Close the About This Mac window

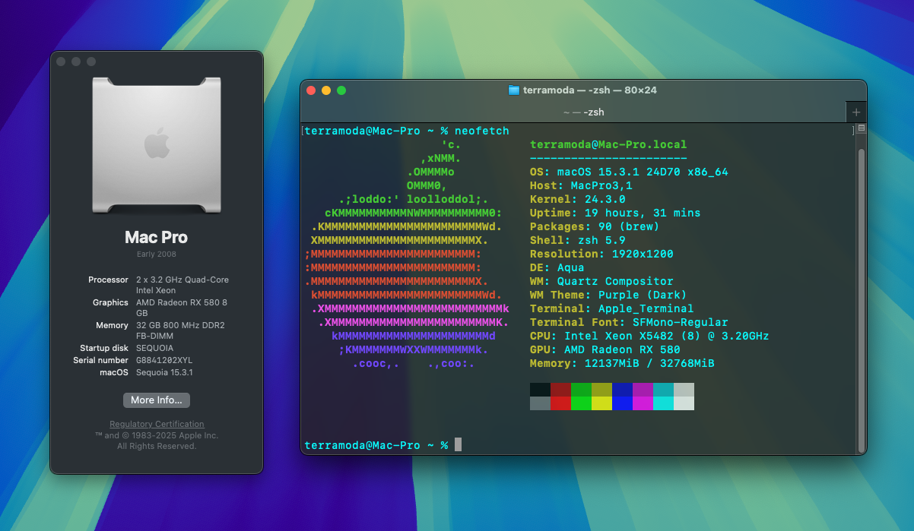61,62
